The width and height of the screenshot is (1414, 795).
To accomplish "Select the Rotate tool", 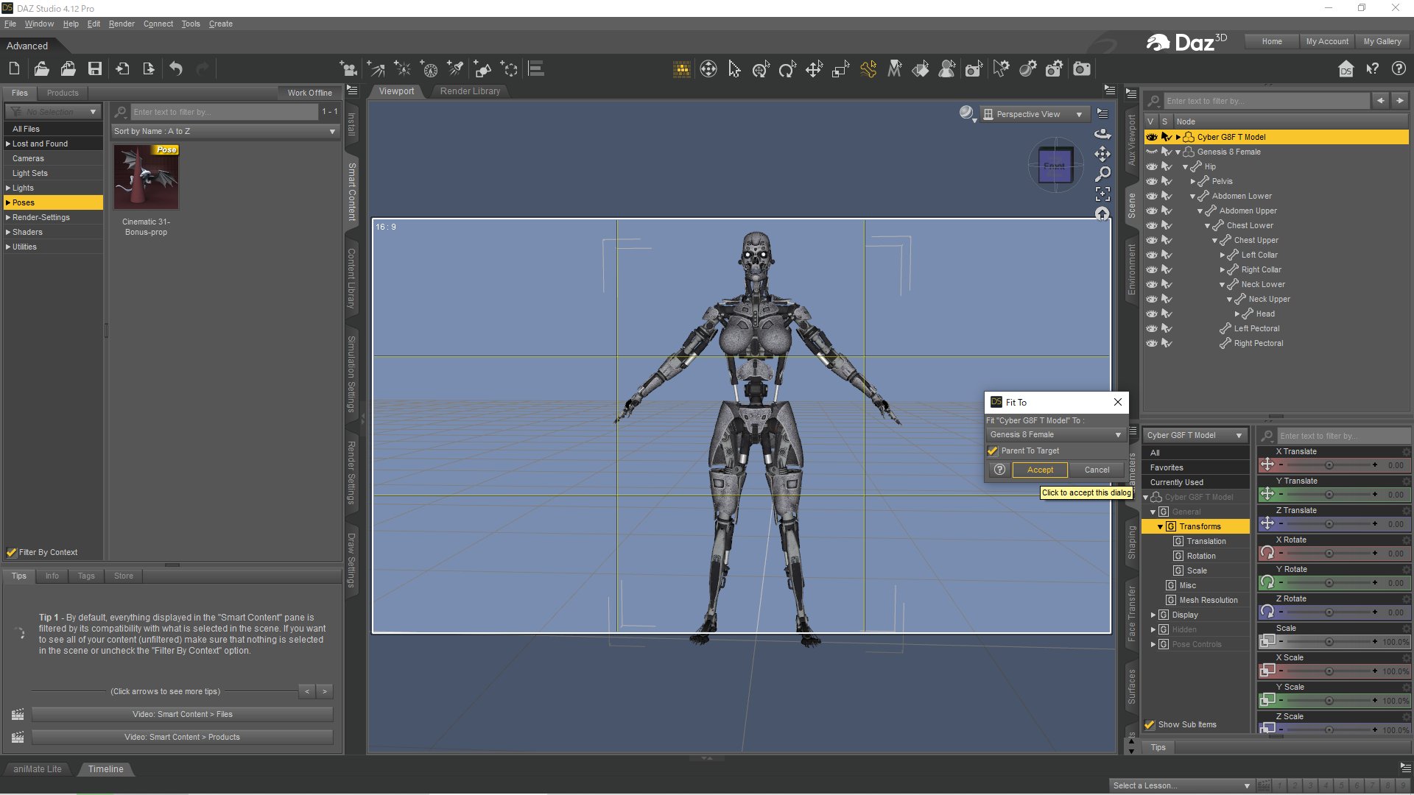I will click(787, 69).
